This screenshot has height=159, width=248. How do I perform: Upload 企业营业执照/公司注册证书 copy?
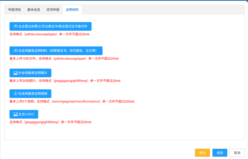point(50,26)
